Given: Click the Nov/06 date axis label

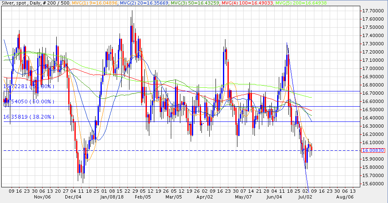Looking at the screenshot, I should click(x=42, y=197).
